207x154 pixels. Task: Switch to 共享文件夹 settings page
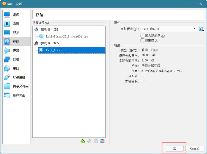(21, 86)
